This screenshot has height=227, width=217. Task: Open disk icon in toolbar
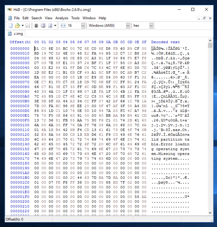43,26
